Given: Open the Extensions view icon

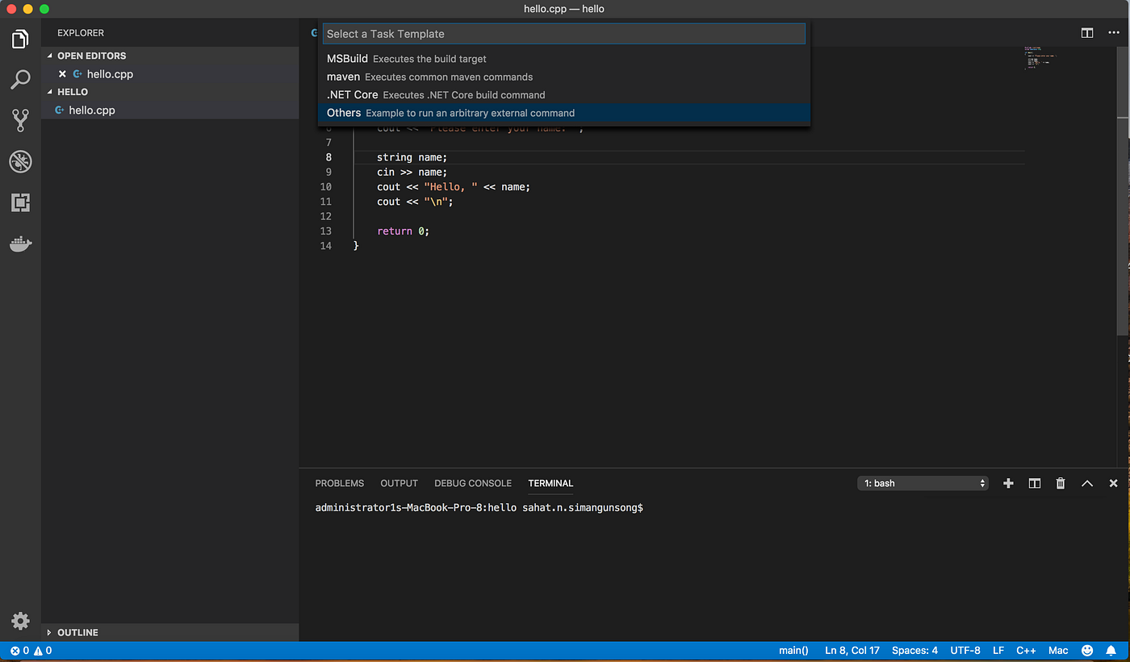Looking at the screenshot, I should (x=20, y=202).
